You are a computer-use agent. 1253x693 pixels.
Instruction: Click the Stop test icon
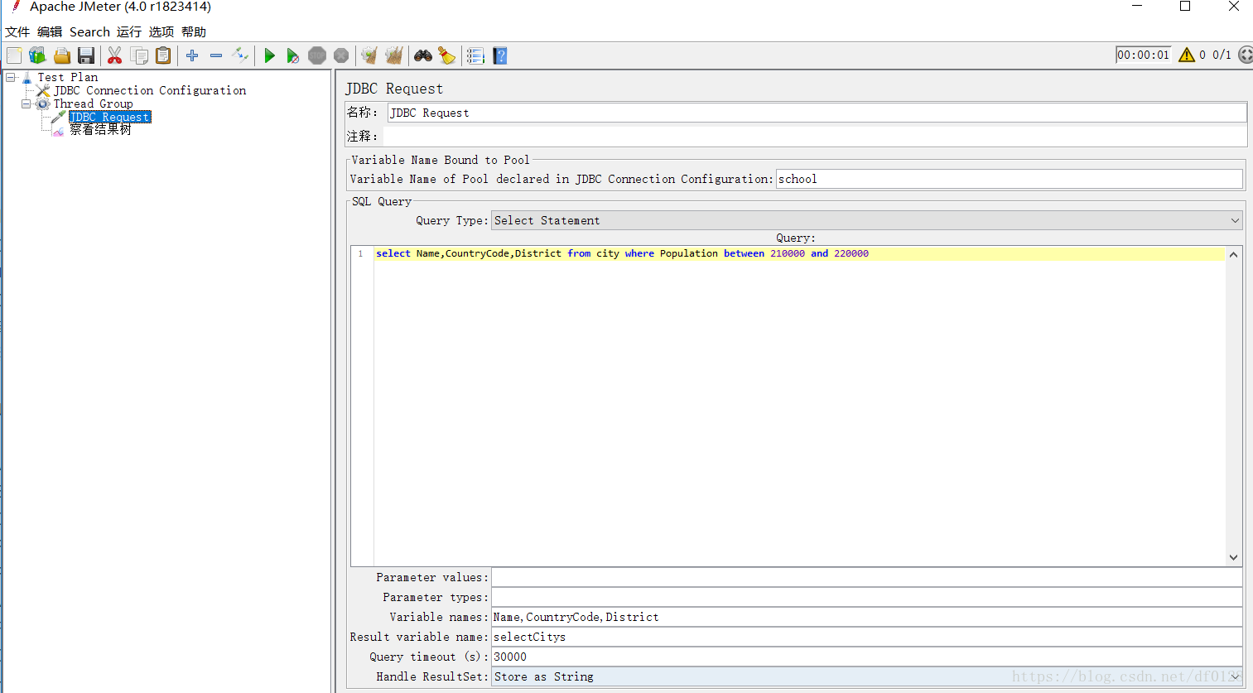tap(317, 55)
